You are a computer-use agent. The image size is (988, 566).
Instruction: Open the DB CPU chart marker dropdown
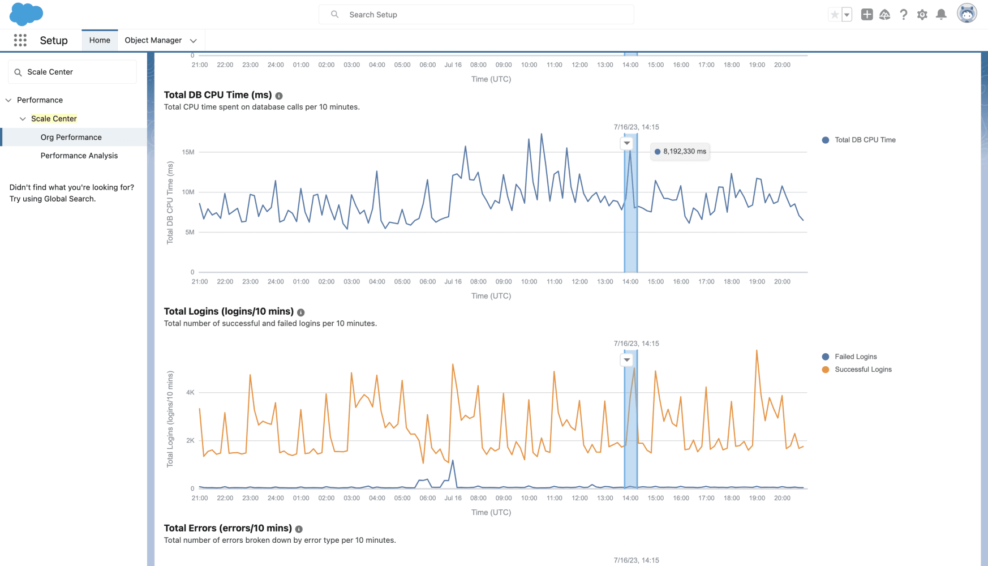[627, 143]
